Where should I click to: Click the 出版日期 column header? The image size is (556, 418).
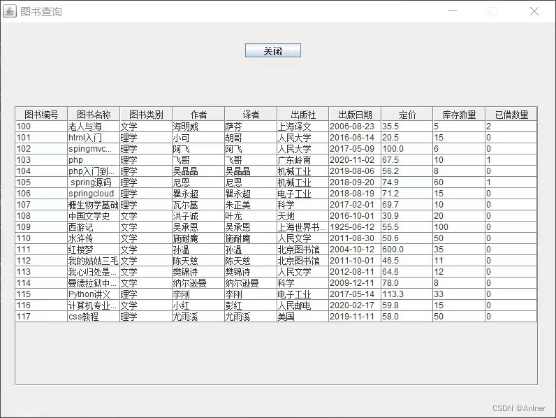(x=355, y=115)
